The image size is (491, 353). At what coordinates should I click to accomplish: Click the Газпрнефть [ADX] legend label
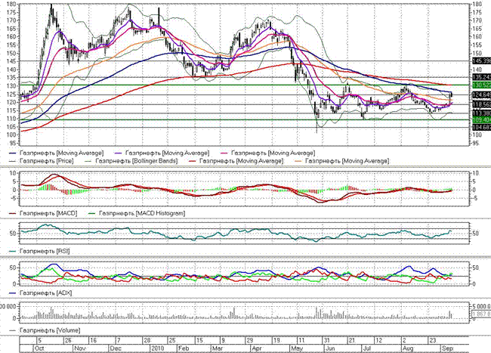(46, 293)
